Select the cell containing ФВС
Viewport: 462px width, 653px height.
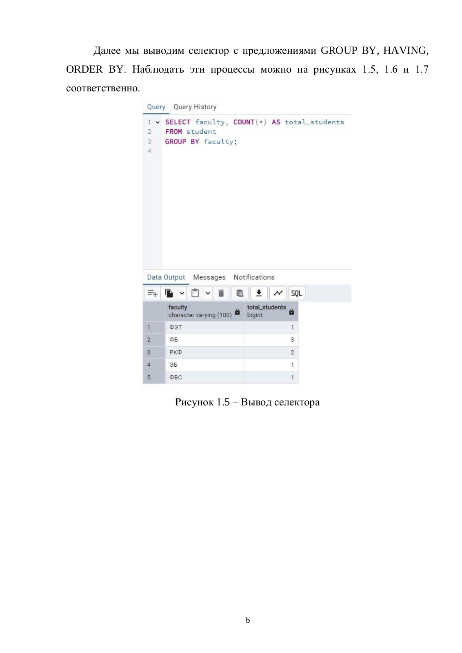pos(204,377)
